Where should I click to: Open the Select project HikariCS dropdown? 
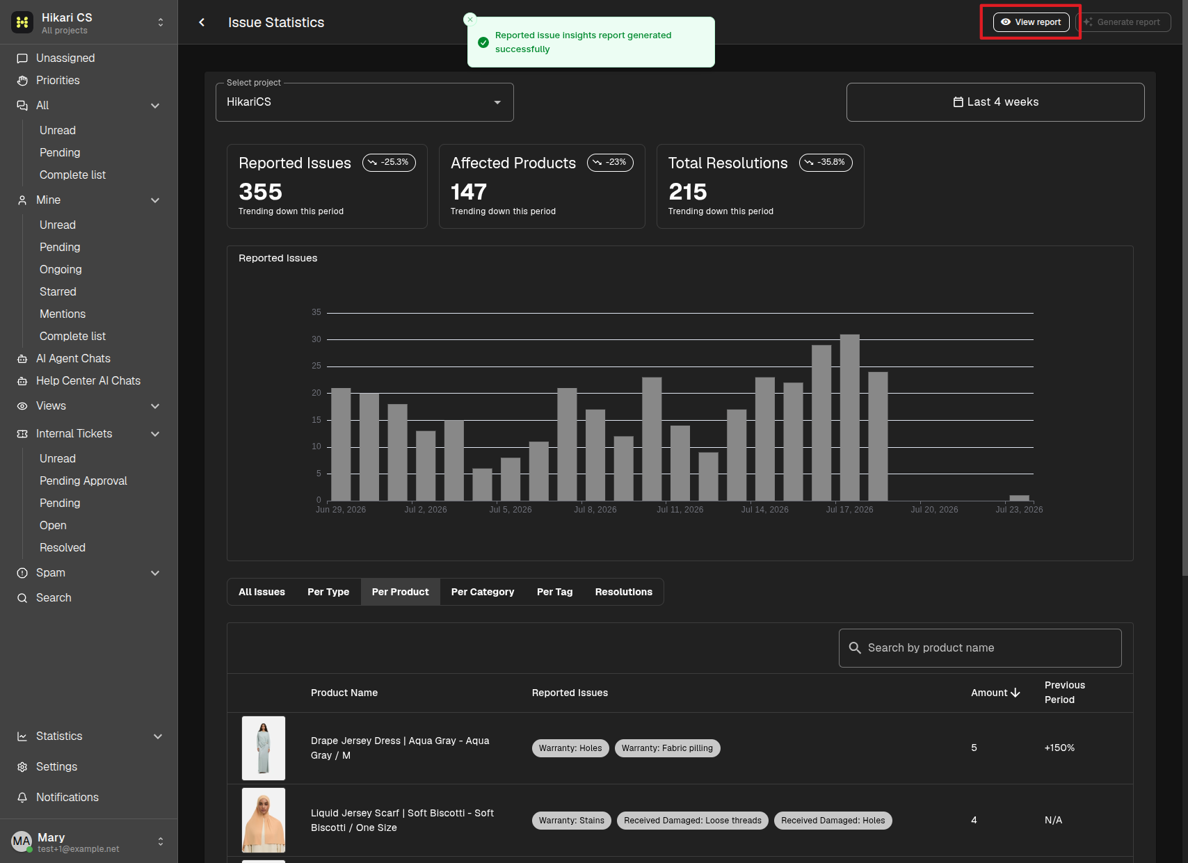[x=364, y=102]
